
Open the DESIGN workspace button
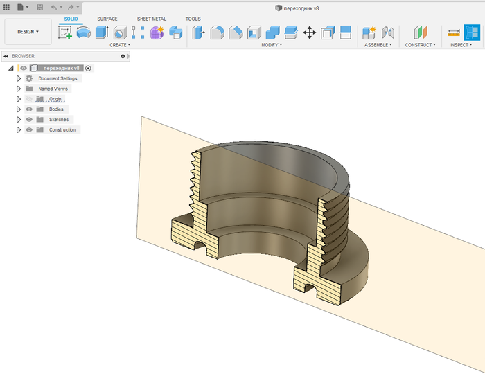28,32
